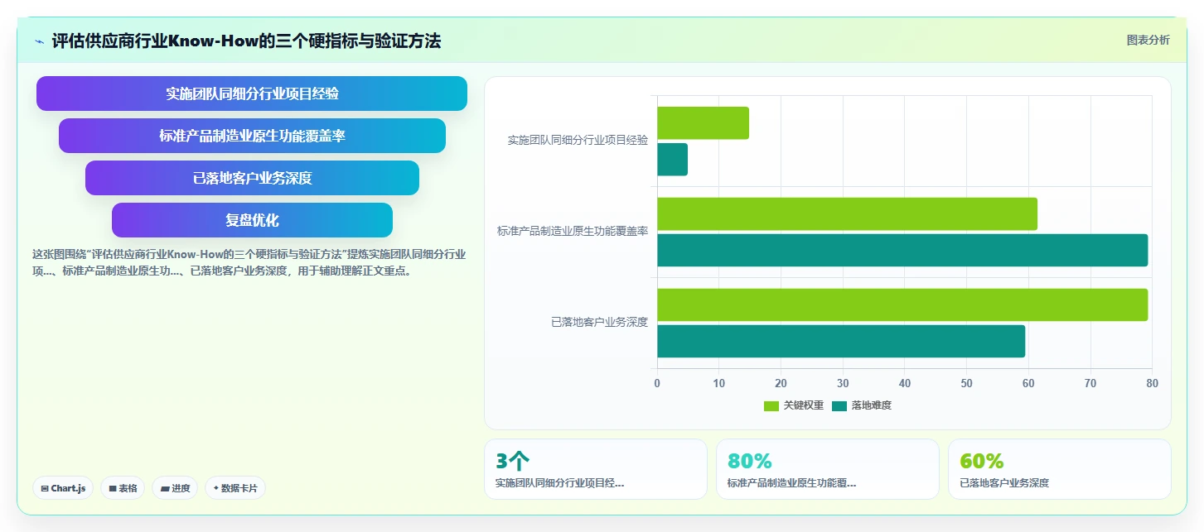
Task: Select funnel step 复盘优化
Action: [252, 220]
